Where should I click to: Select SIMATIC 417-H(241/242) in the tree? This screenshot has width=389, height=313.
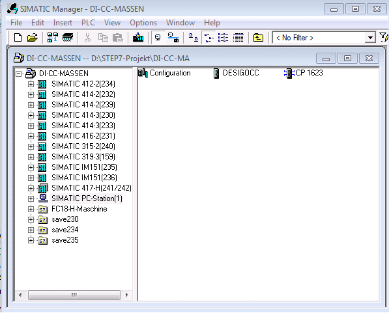[91, 188]
